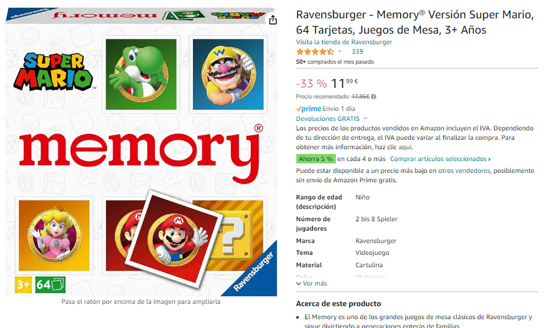Click the Princess Peach card on image
546x328 pixels.
(54, 235)
